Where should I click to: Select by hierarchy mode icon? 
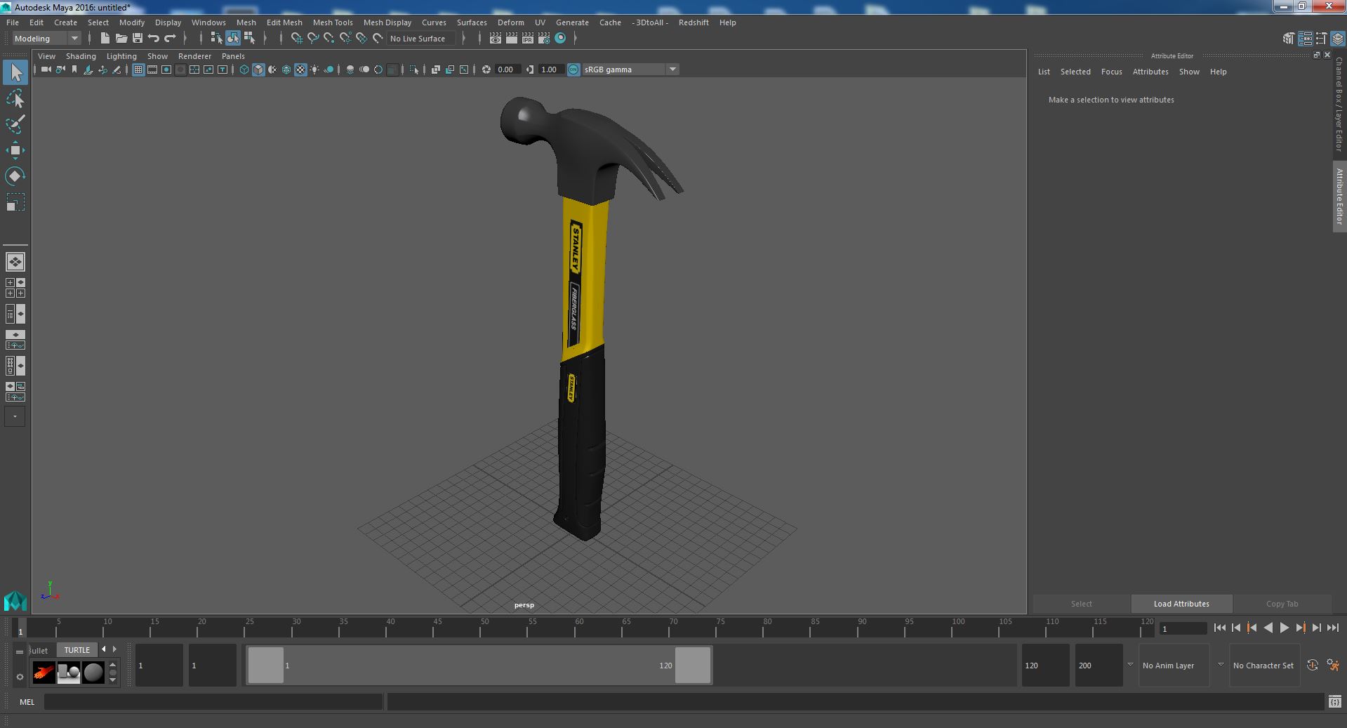[x=216, y=39]
